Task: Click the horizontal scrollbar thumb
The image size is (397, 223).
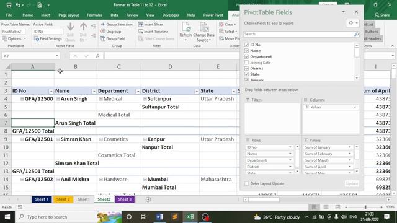Action: [264, 199]
